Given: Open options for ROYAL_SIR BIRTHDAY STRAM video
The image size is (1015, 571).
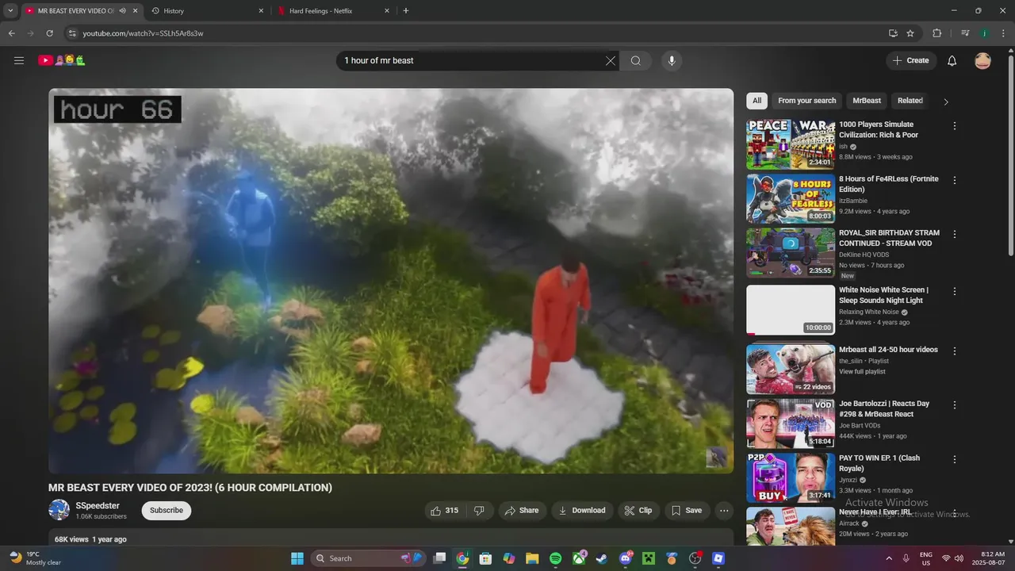Looking at the screenshot, I should coord(955,234).
